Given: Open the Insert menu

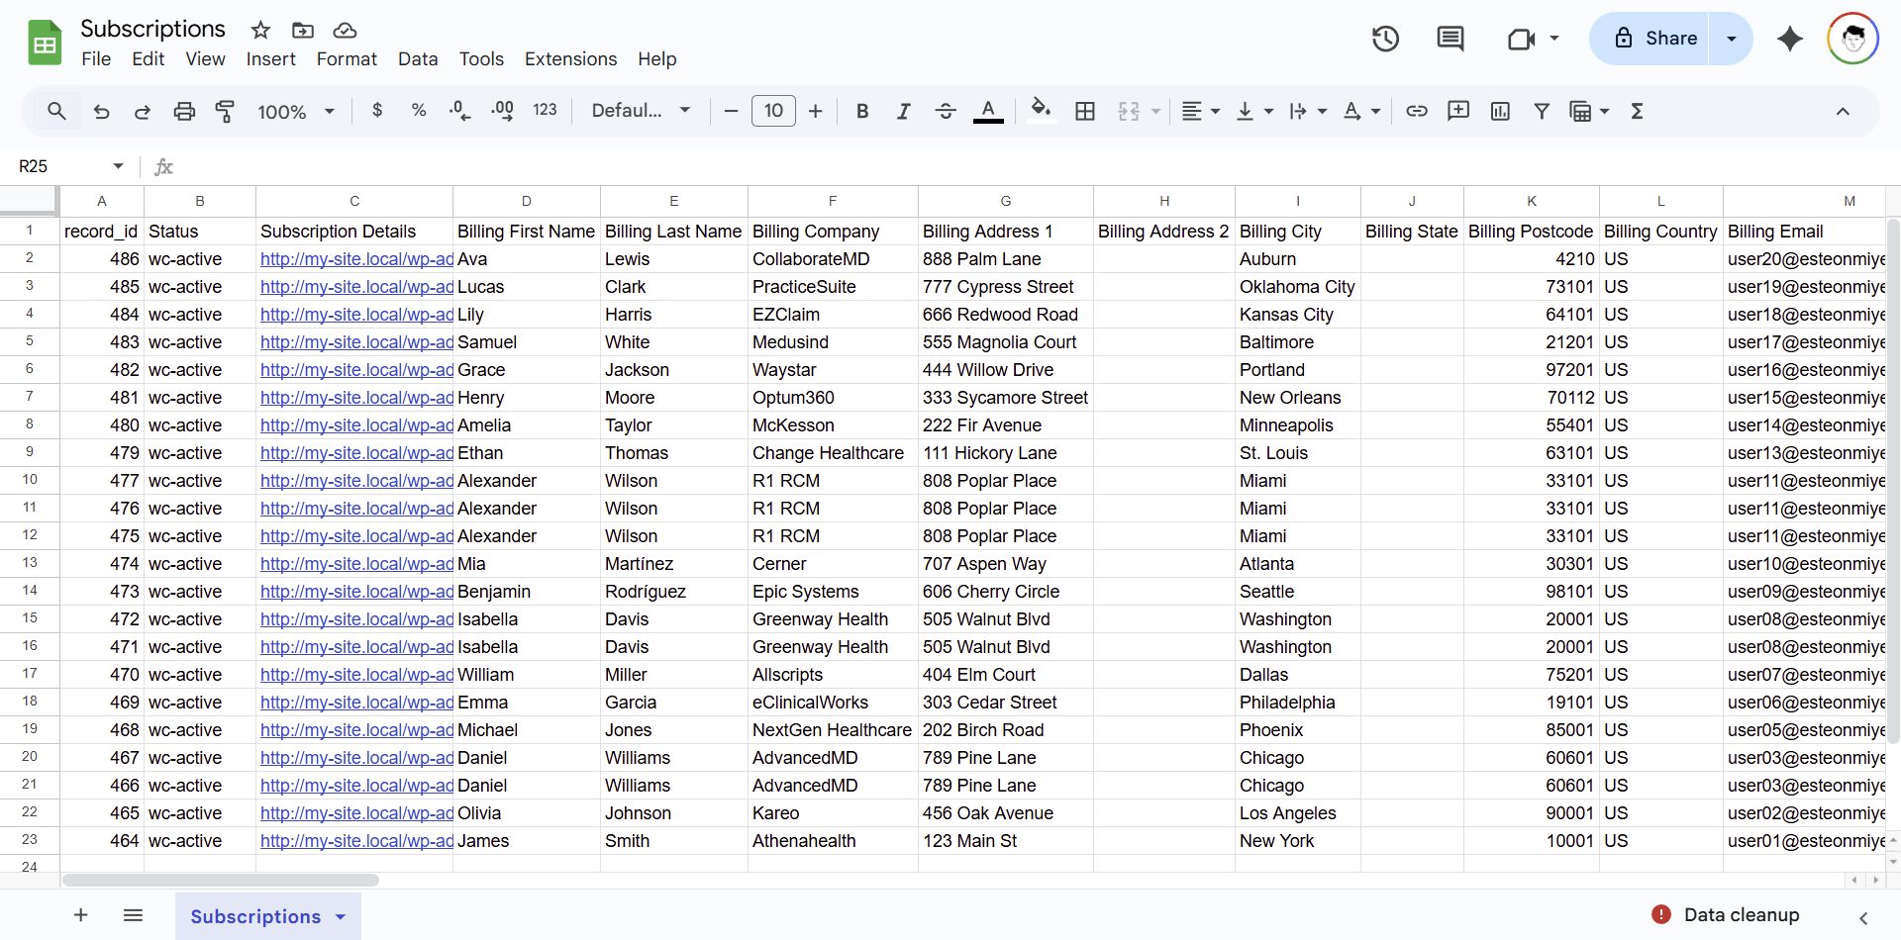Looking at the screenshot, I should click(x=270, y=59).
